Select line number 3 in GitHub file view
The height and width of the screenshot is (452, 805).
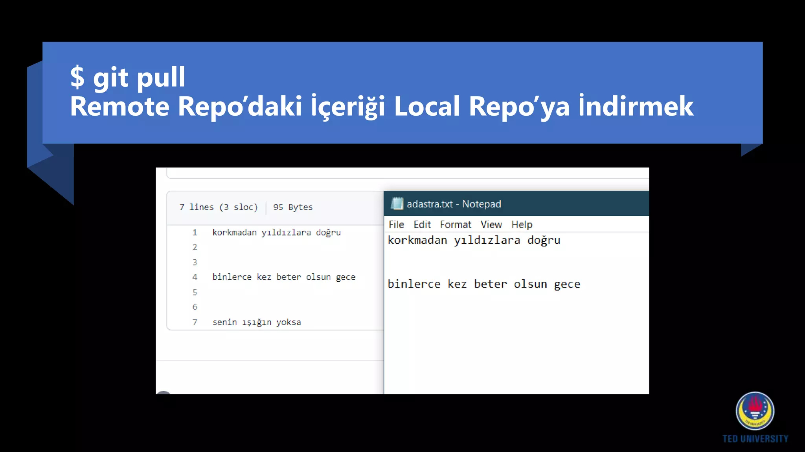(195, 262)
